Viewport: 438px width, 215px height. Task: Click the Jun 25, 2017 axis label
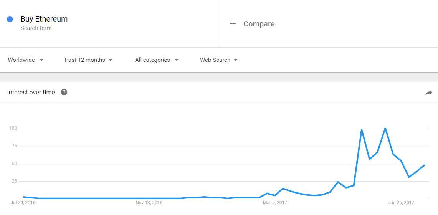click(401, 203)
